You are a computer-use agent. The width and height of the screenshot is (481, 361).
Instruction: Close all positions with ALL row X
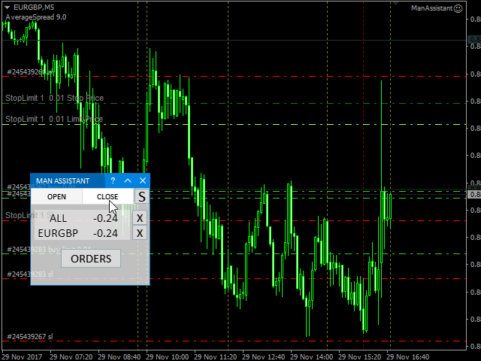coord(139,218)
